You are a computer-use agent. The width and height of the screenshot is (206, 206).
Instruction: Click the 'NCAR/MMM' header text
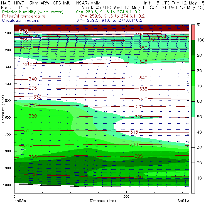(x=88, y=3)
